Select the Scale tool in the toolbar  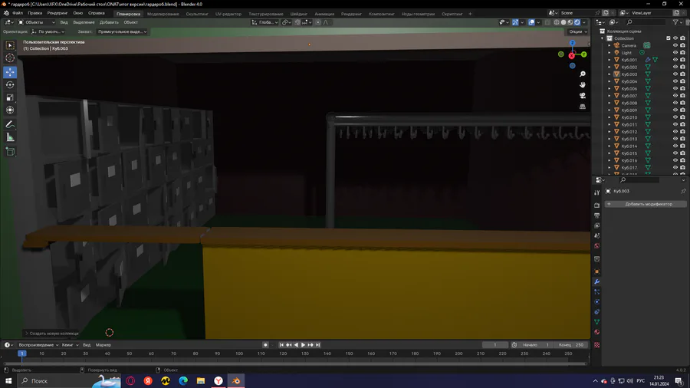[10, 97]
